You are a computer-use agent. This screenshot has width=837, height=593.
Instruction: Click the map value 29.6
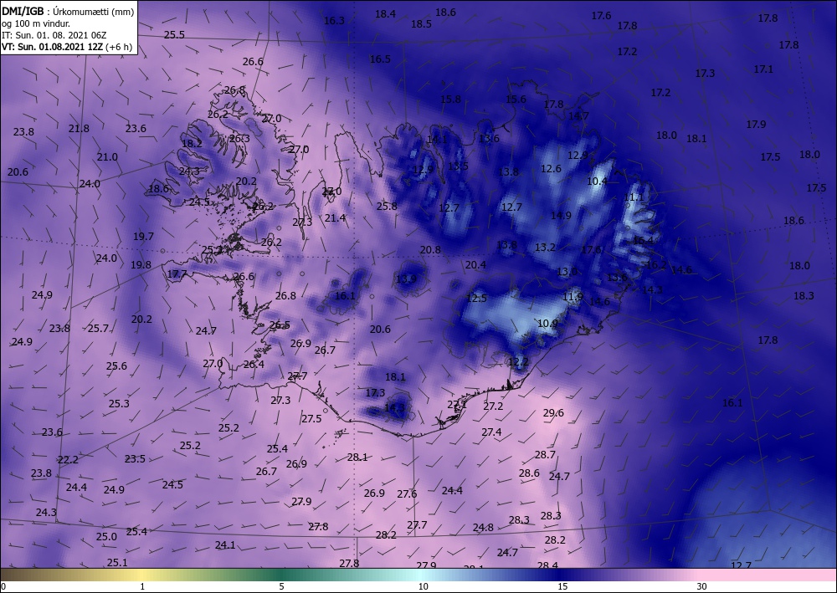point(553,413)
